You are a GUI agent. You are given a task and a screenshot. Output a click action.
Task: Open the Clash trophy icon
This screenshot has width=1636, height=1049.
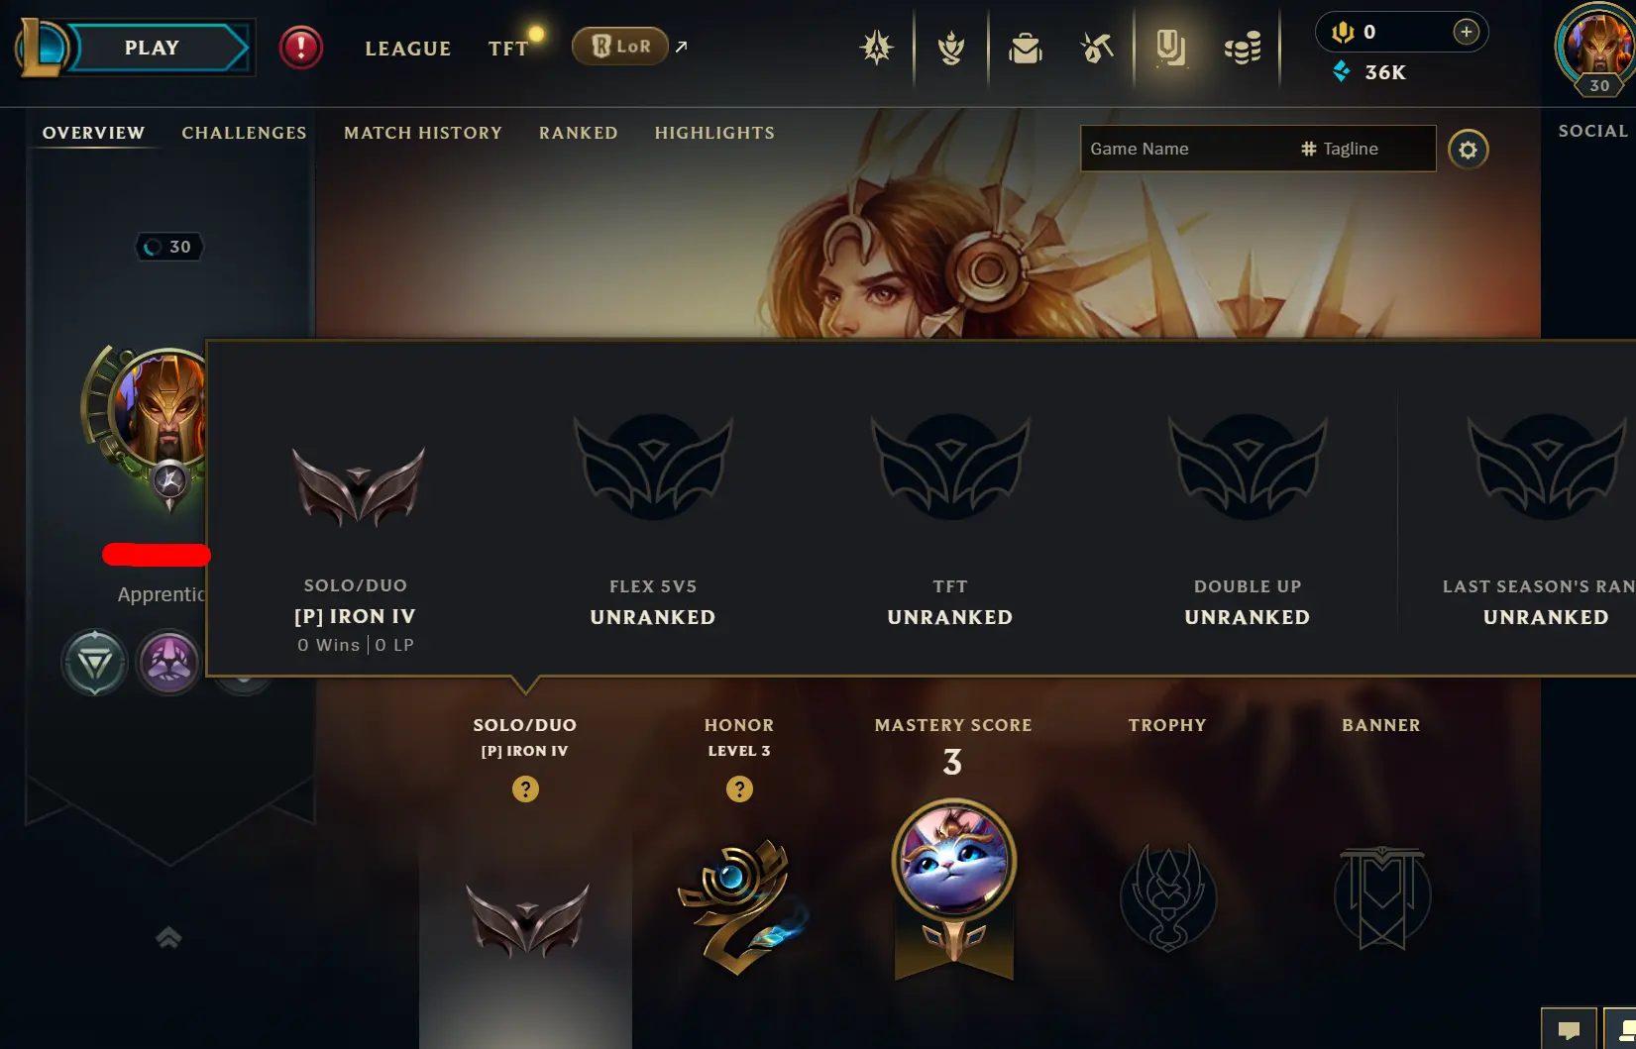coord(951,48)
